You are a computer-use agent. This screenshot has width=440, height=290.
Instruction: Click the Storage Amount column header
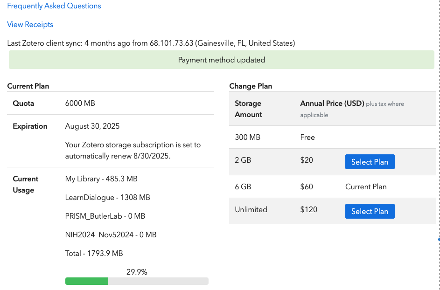coord(248,109)
